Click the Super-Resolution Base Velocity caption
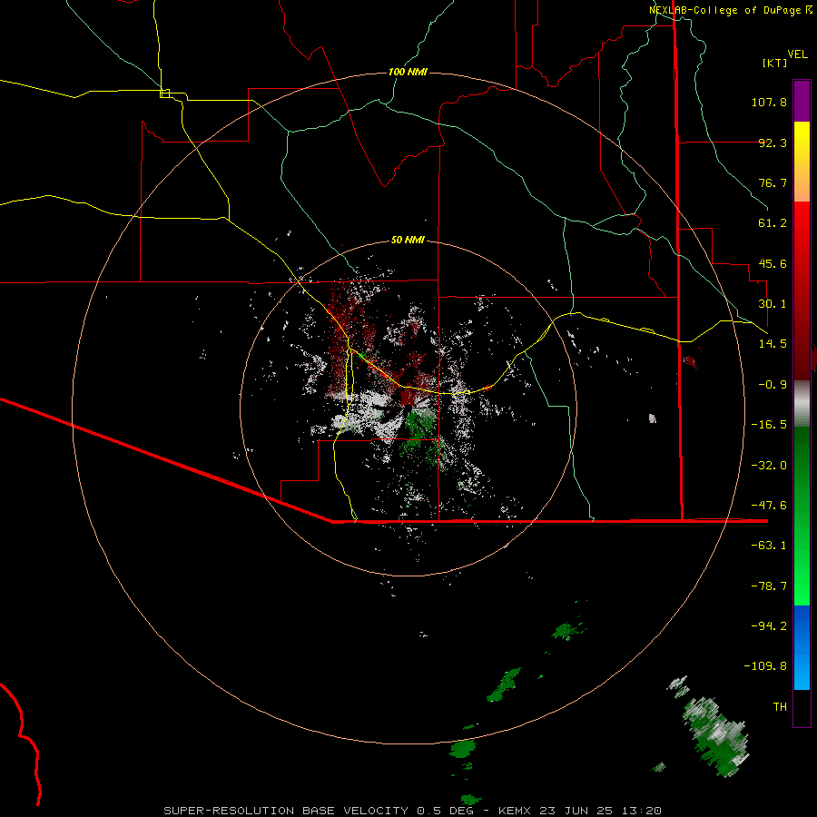This screenshot has height=817, width=817. (413, 811)
